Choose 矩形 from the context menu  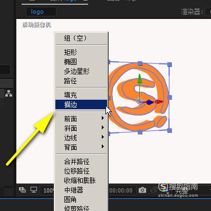pyautogui.click(x=81, y=52)
